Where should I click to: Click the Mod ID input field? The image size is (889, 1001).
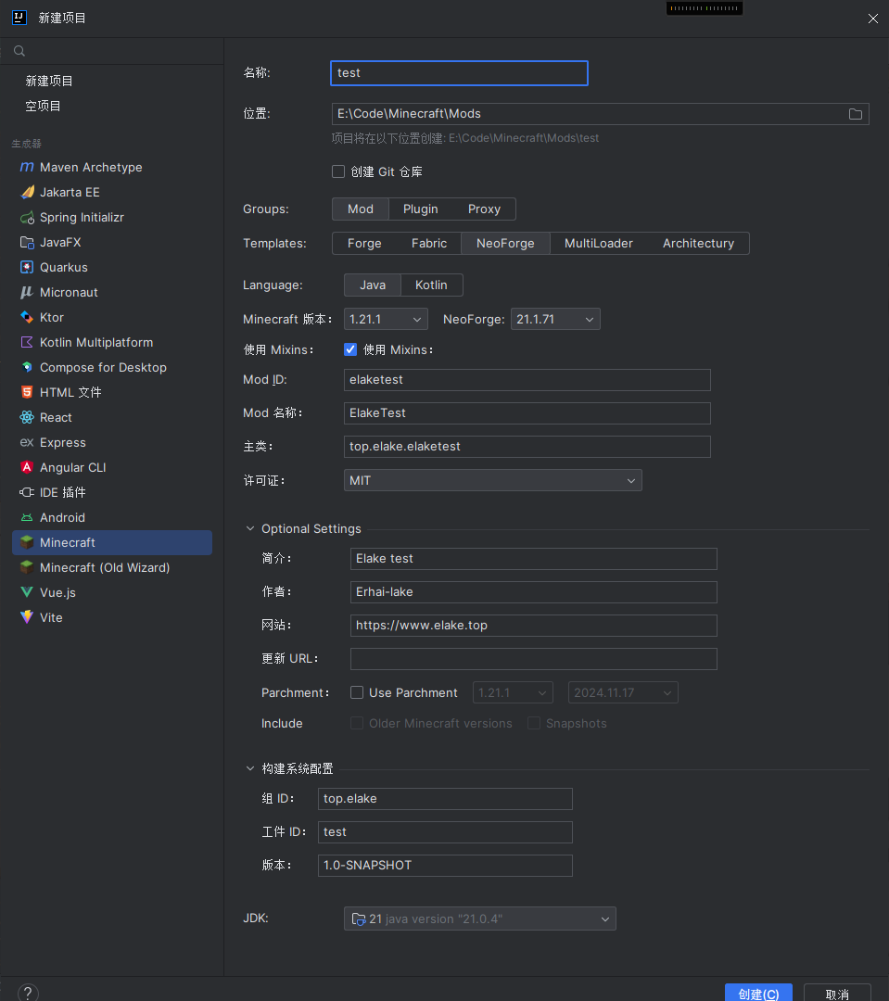tap(527, 380)
